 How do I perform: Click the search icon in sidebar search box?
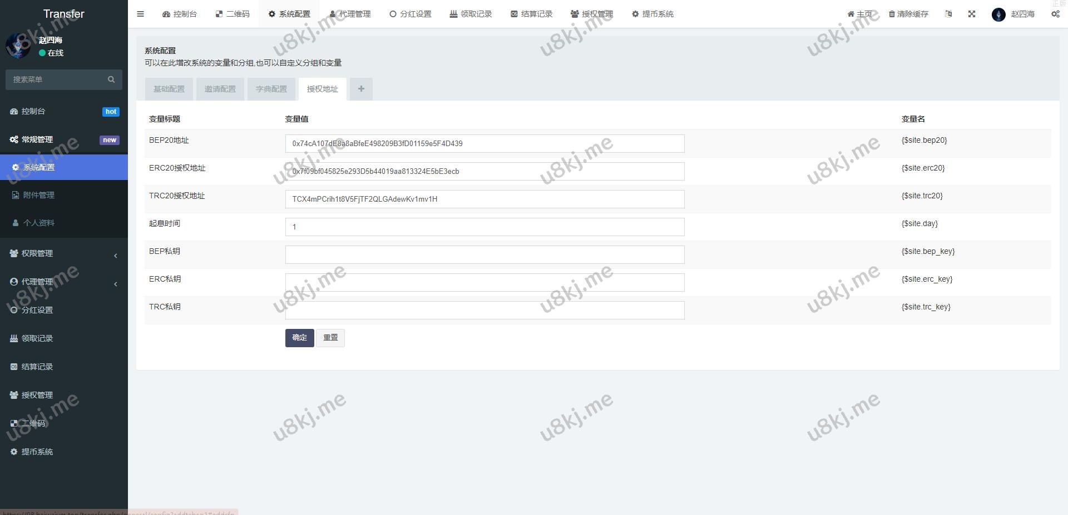(111, 79)
